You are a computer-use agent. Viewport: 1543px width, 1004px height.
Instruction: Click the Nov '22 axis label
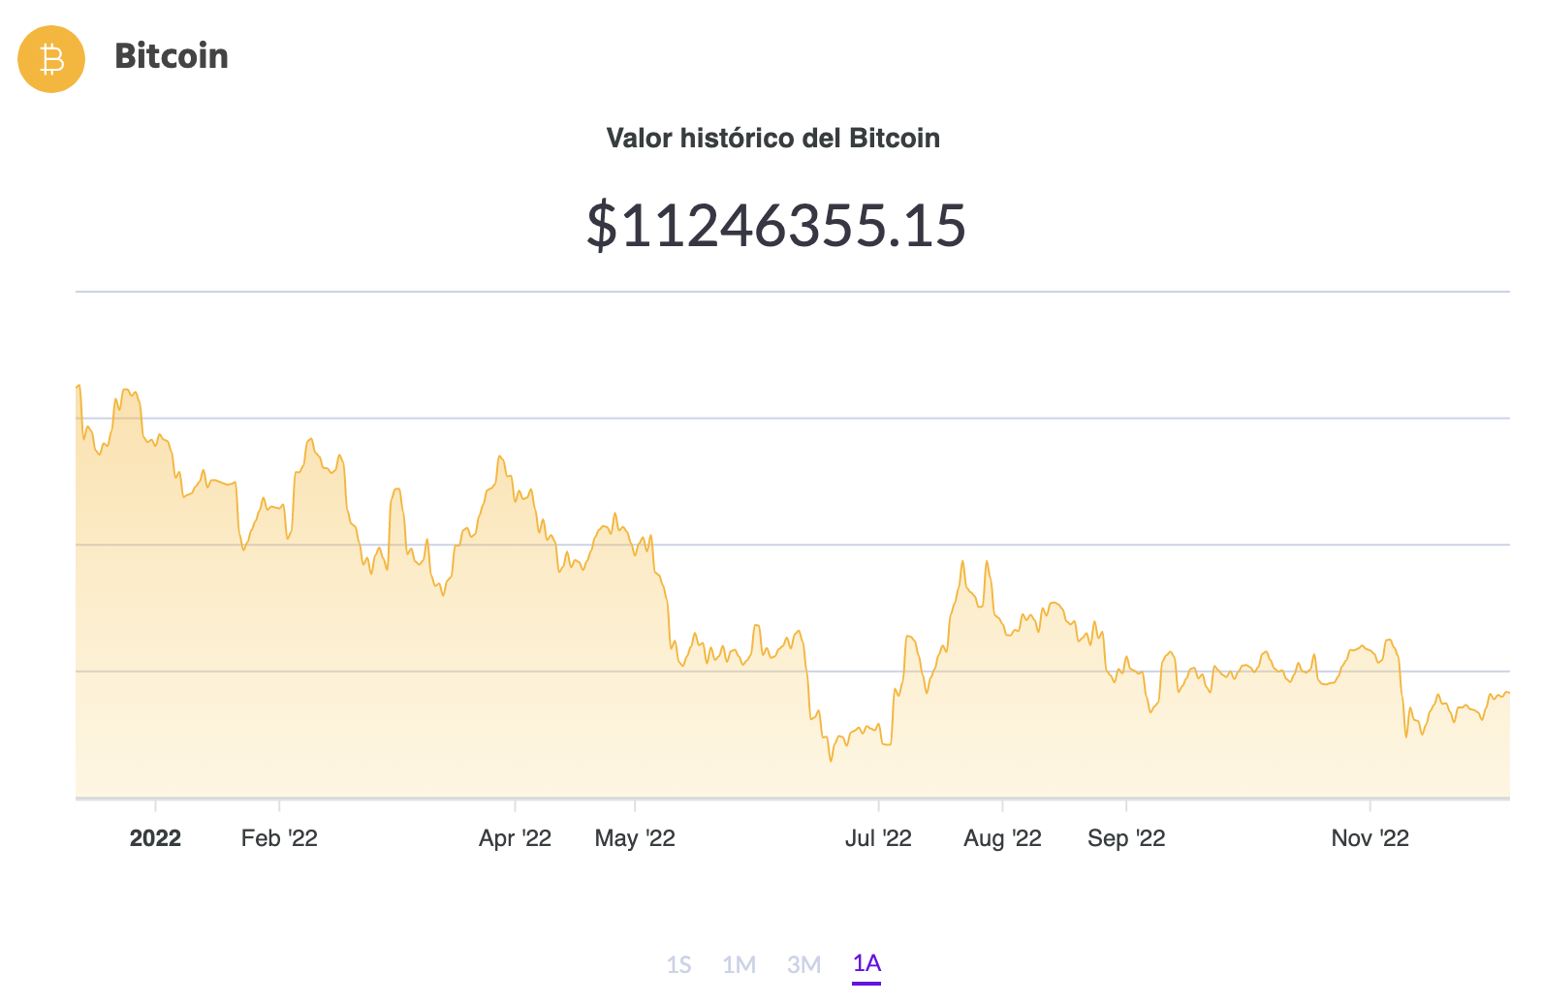1370,838
